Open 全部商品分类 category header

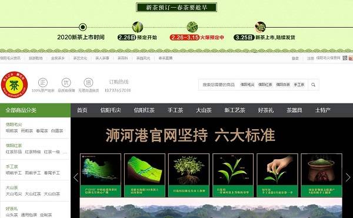[x=35, y=110]
